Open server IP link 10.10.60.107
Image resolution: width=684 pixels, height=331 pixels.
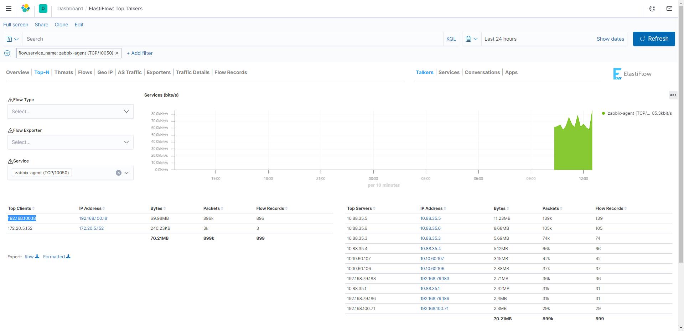coord(432,259)
